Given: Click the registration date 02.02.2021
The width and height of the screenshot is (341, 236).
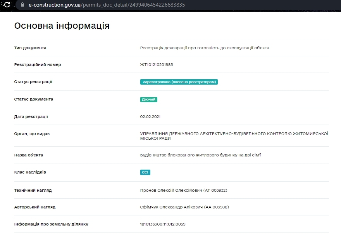Looking at the screenshot, I should click(150, 117).
